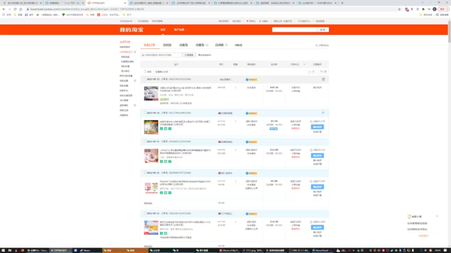Click the 购物车 cart icon in the top bar
This screenshot has height=253, width=451.
coord(247,21)
